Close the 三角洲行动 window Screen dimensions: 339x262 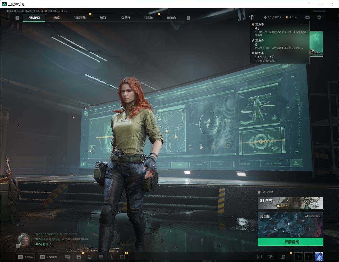[333, 4]
